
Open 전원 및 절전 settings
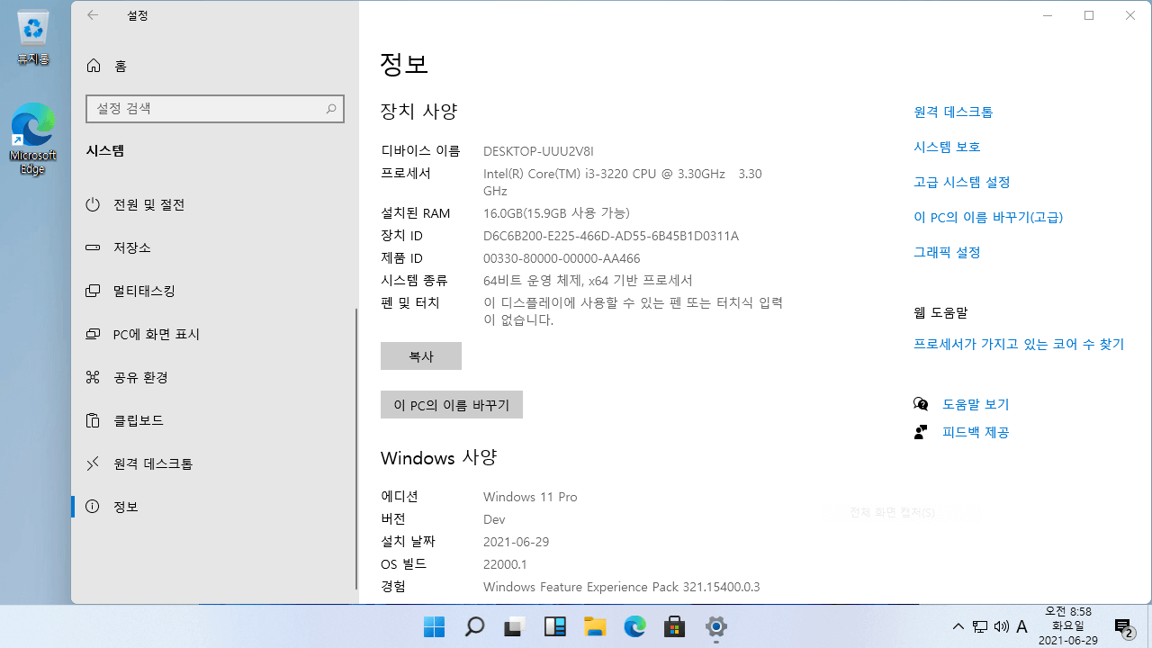coord(214,204)
